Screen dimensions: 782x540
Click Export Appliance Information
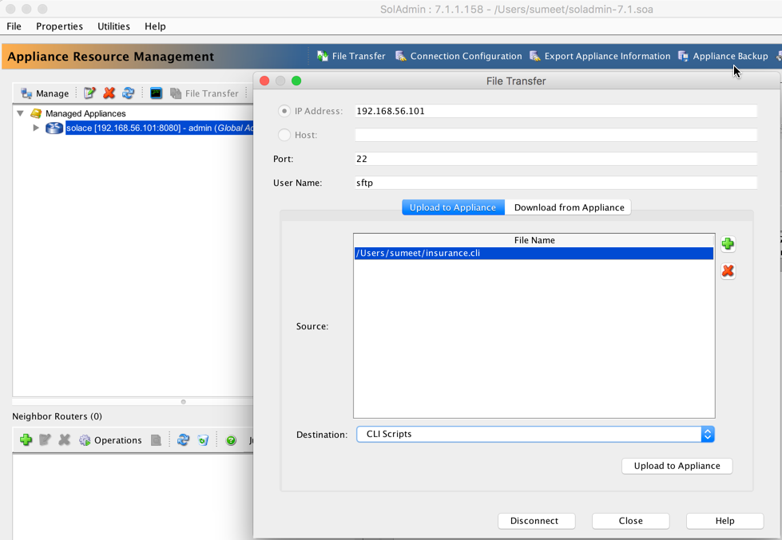pos(600,57)
